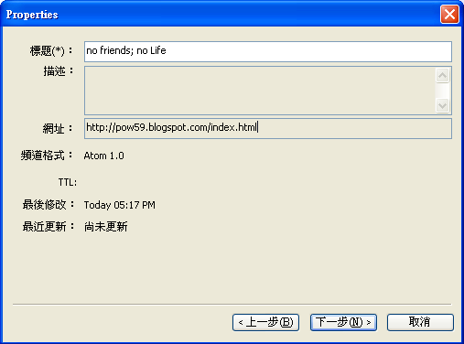The height and width of the screenshot is (344, 464).
Task: Click the '最後修改' label
Action: 49,205
